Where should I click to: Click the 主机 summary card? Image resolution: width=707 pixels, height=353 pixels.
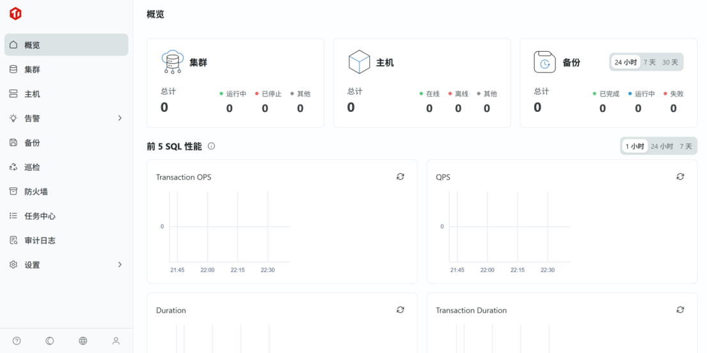click(422, 83)
